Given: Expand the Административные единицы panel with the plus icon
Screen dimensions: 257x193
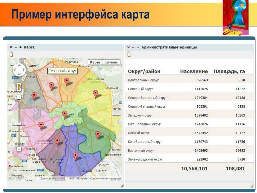Looking at the screenshot, I should tap(138, 47).
